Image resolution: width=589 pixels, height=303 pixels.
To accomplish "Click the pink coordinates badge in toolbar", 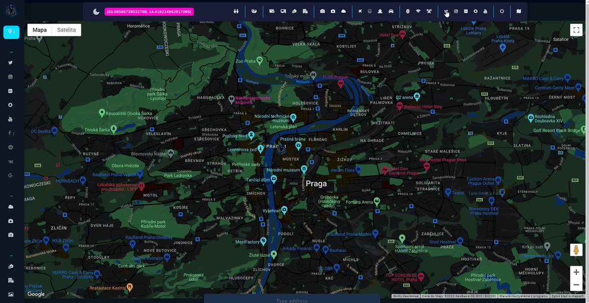I will click(x=149, y=11).
